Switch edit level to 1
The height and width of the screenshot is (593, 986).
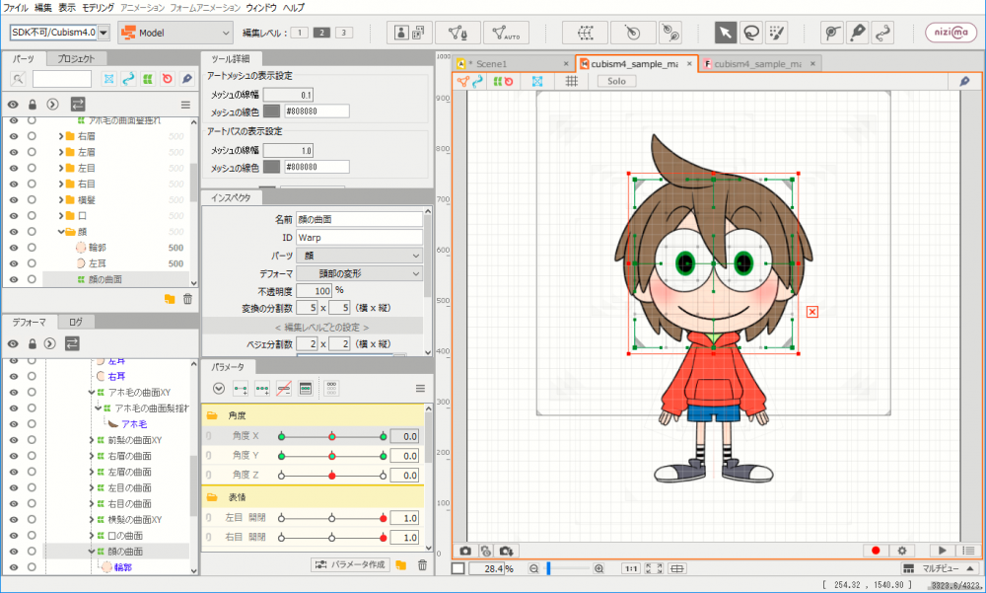(300, 33)
